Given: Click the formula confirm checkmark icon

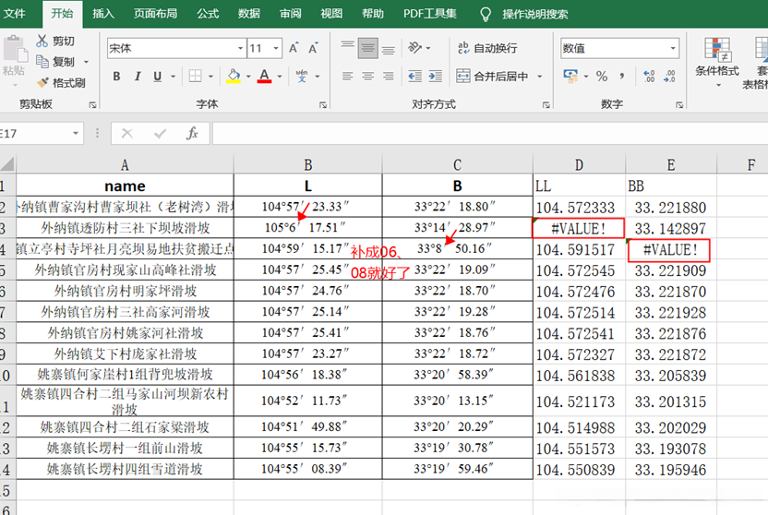Looking at the screenshot, I should click(x=160, y=133).
